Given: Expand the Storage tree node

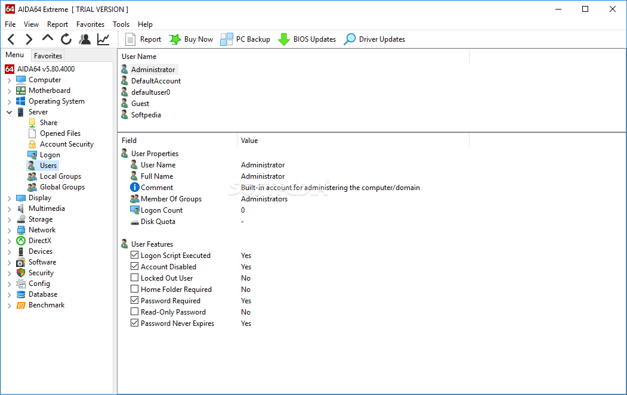Looking at the screenshot, I should (9, 220).
